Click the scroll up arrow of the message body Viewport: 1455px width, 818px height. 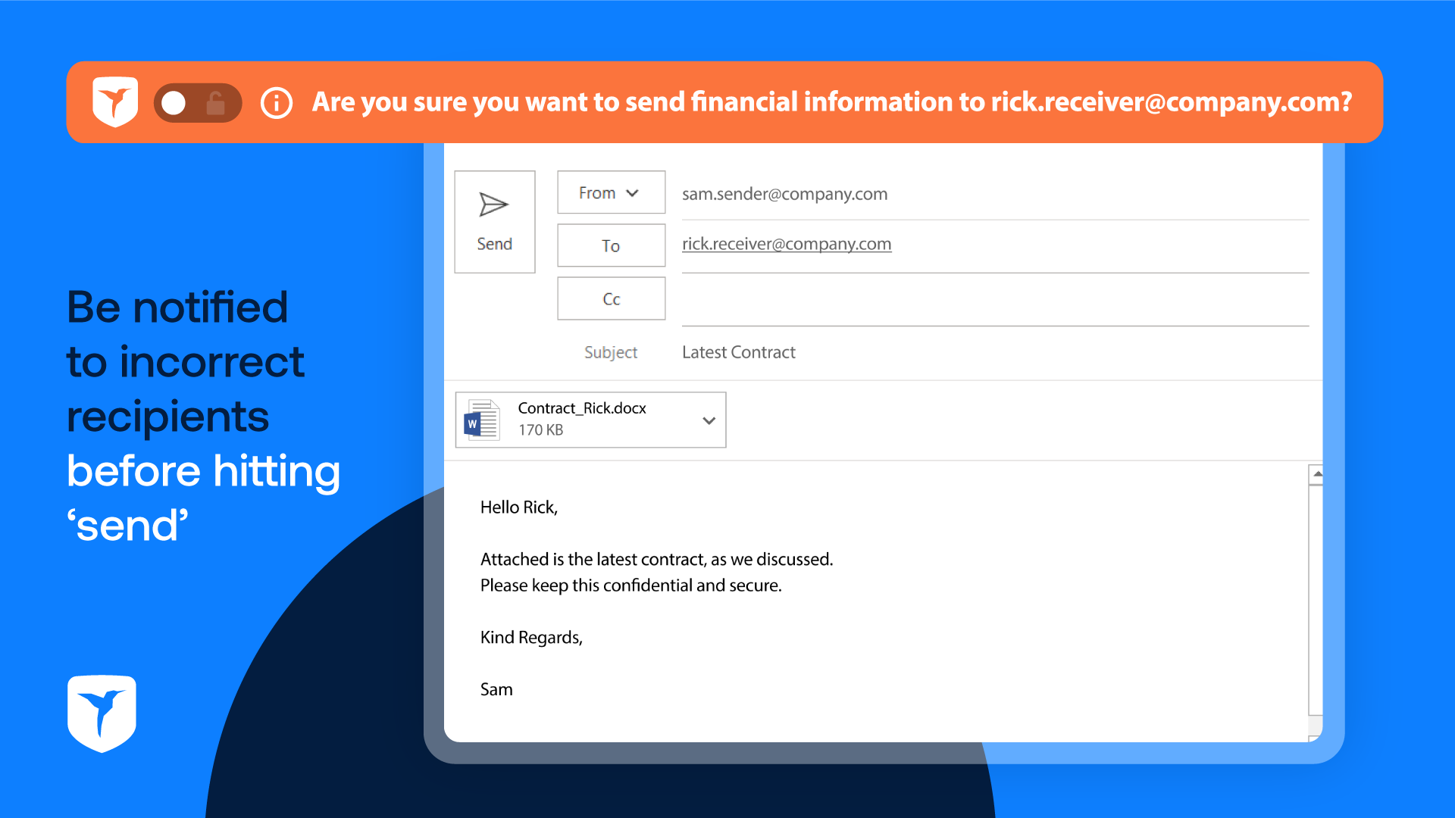[1317, 474]
